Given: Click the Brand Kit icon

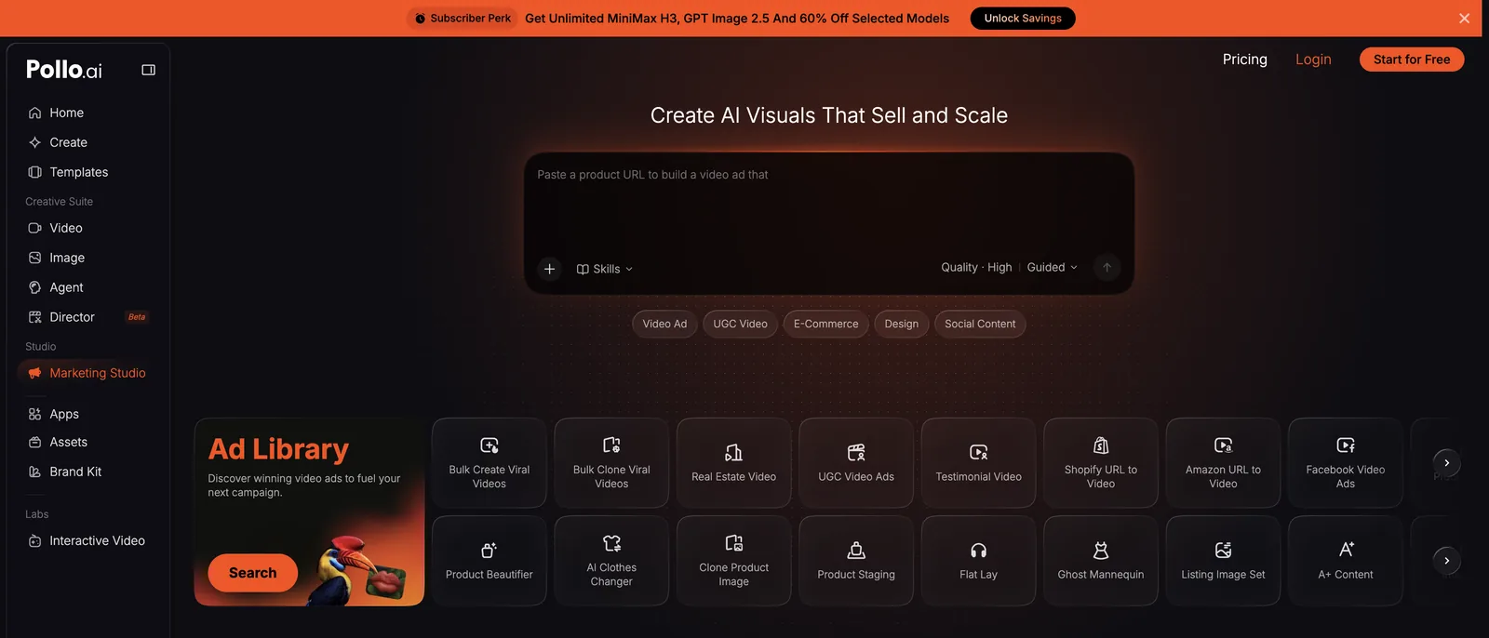Looking at the screenshot, I should tap(34, 472).
